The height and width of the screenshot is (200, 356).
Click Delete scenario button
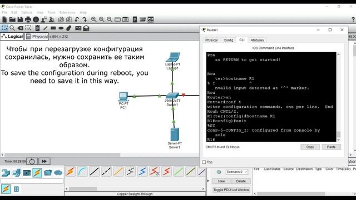241,181
